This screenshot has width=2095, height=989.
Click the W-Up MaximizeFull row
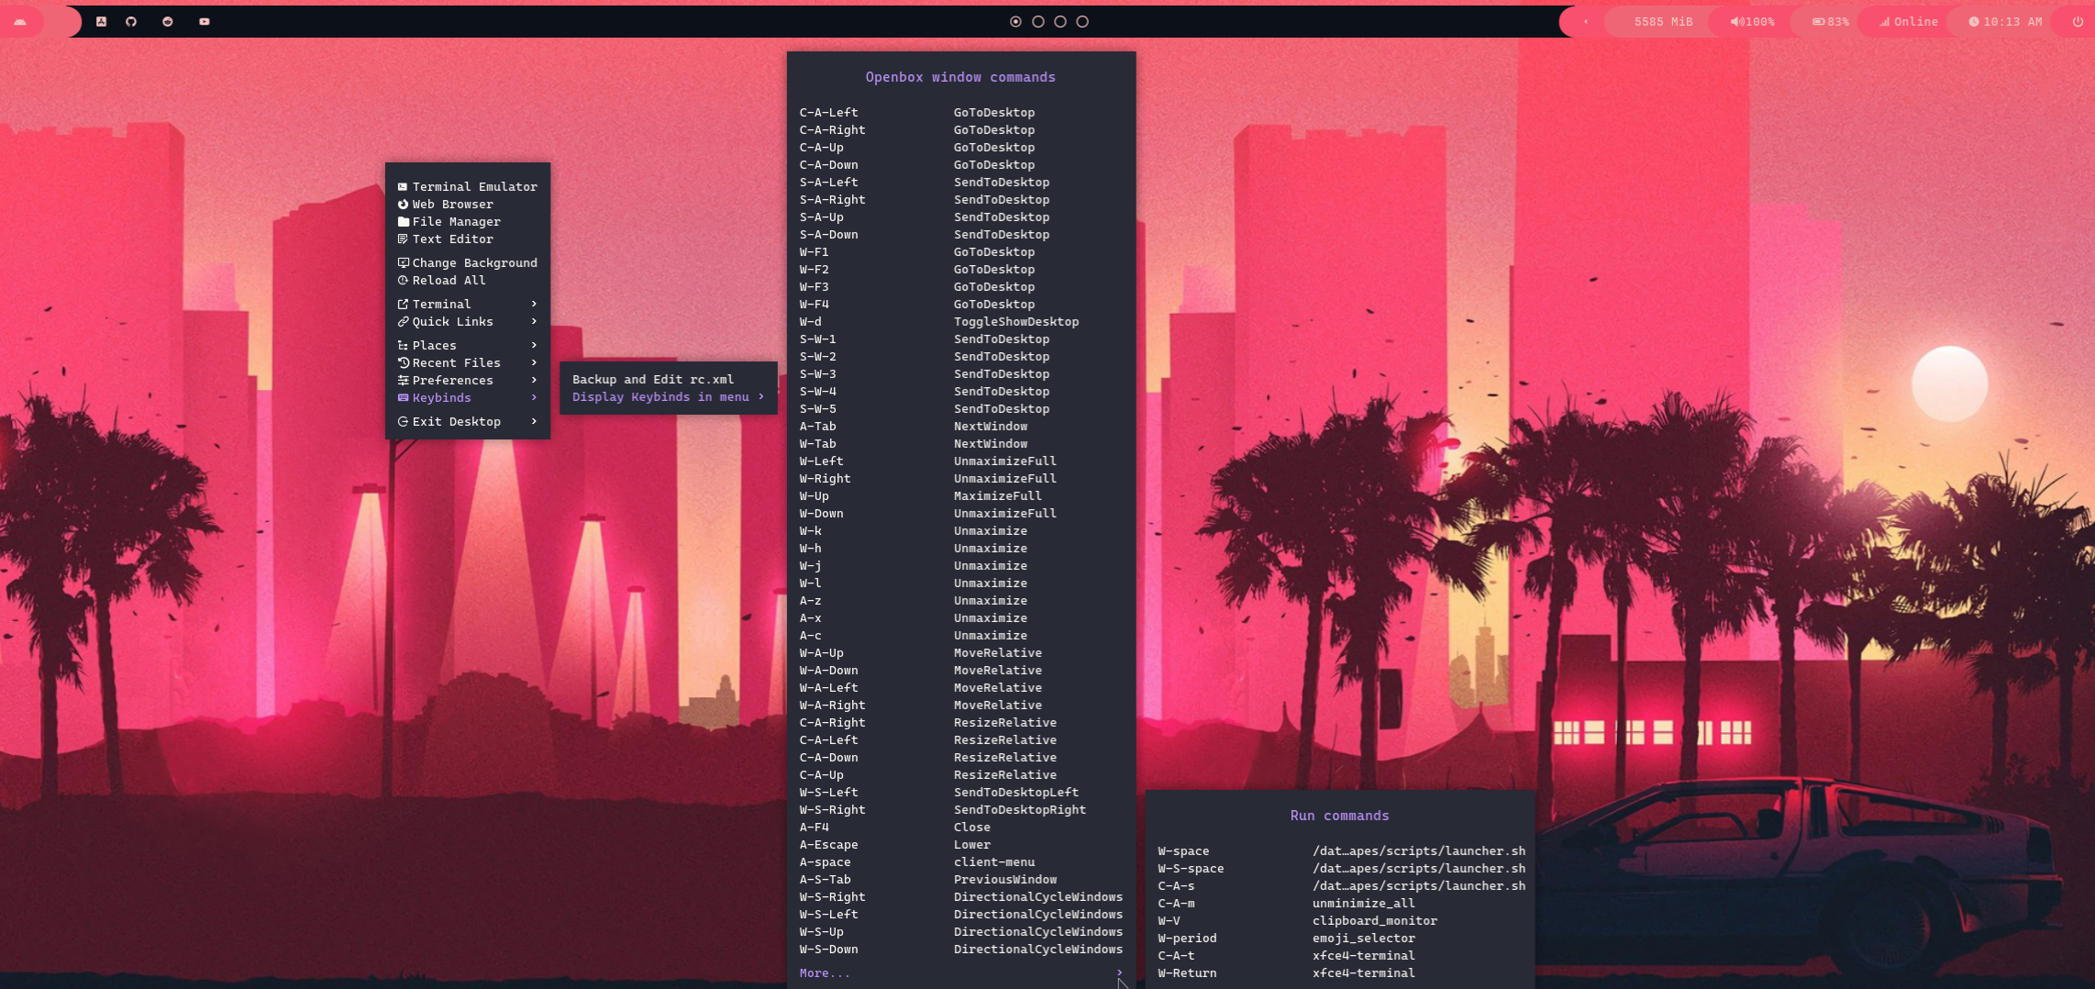961,495
